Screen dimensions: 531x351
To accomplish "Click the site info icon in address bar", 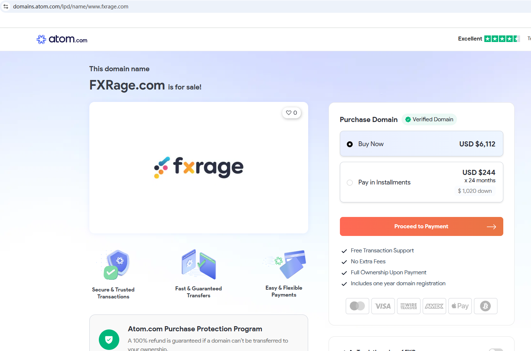I will (6, 7).
